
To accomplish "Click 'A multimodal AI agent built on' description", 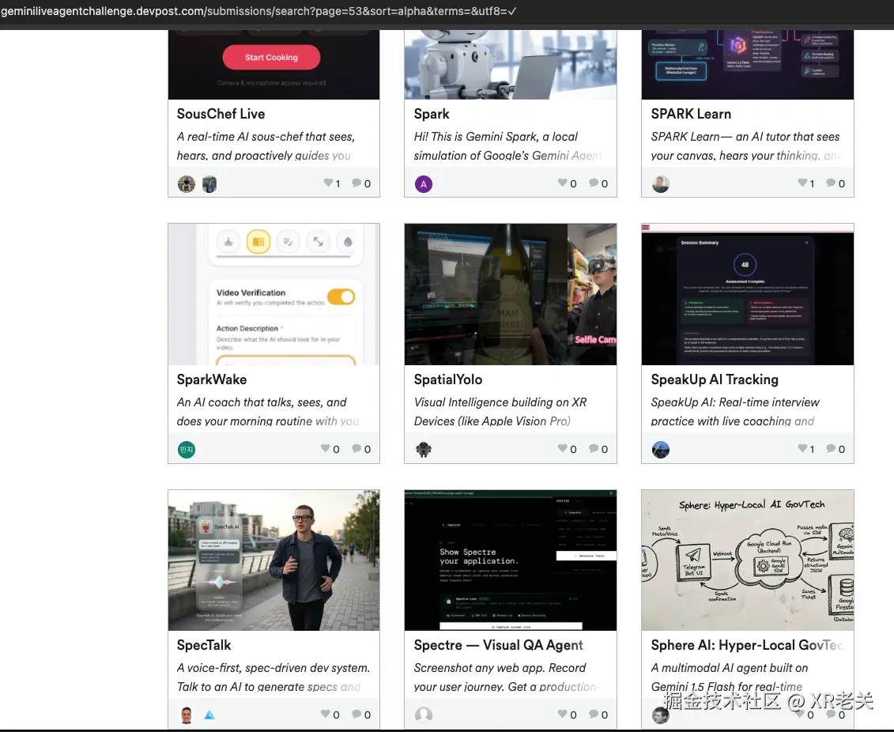I will coord(730,668).
